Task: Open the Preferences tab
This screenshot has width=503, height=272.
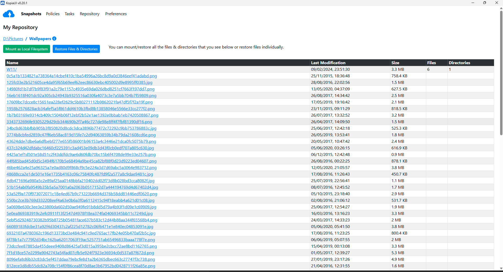Action: tap(116, 14)
